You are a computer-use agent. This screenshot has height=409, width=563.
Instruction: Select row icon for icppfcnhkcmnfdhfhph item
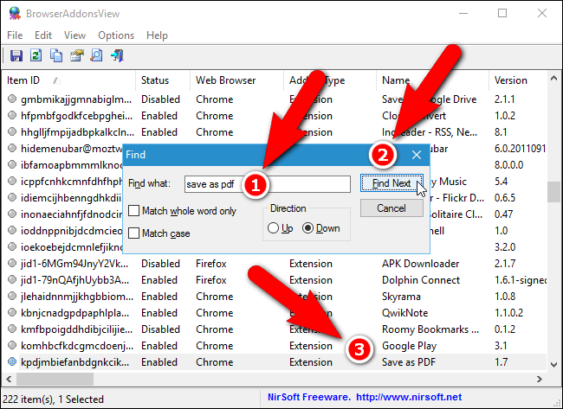[x=12, y=181]
